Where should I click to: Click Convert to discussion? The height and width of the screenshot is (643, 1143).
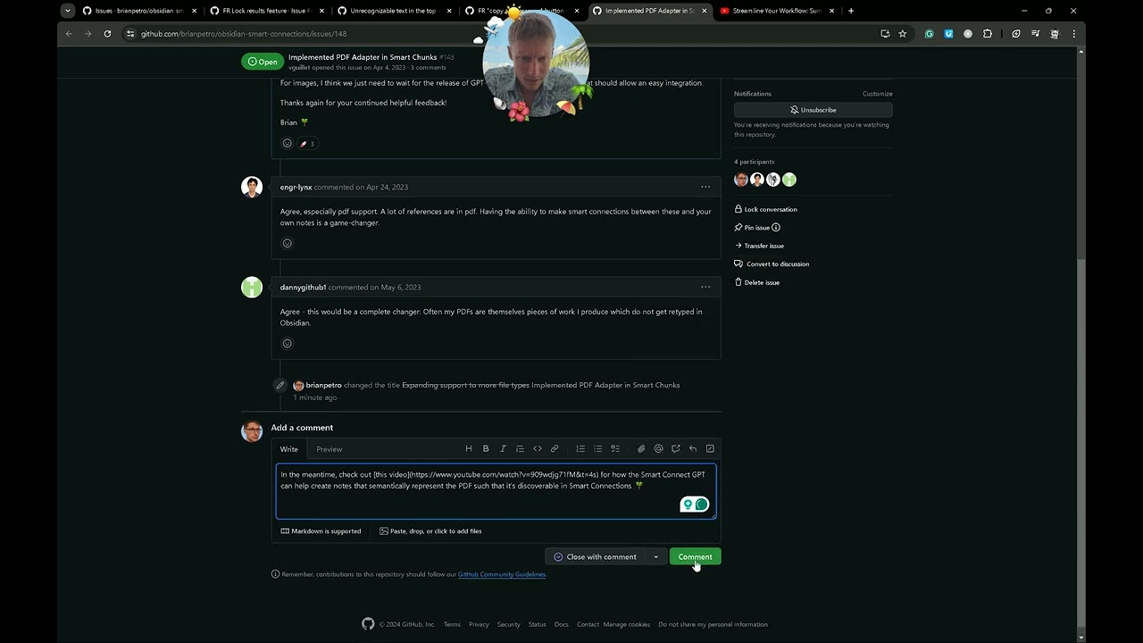(x=772, y=264)
